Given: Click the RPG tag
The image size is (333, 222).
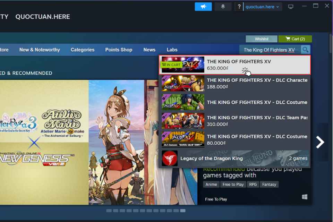Looking at the screenshot, I should click(x=253, y=185).
